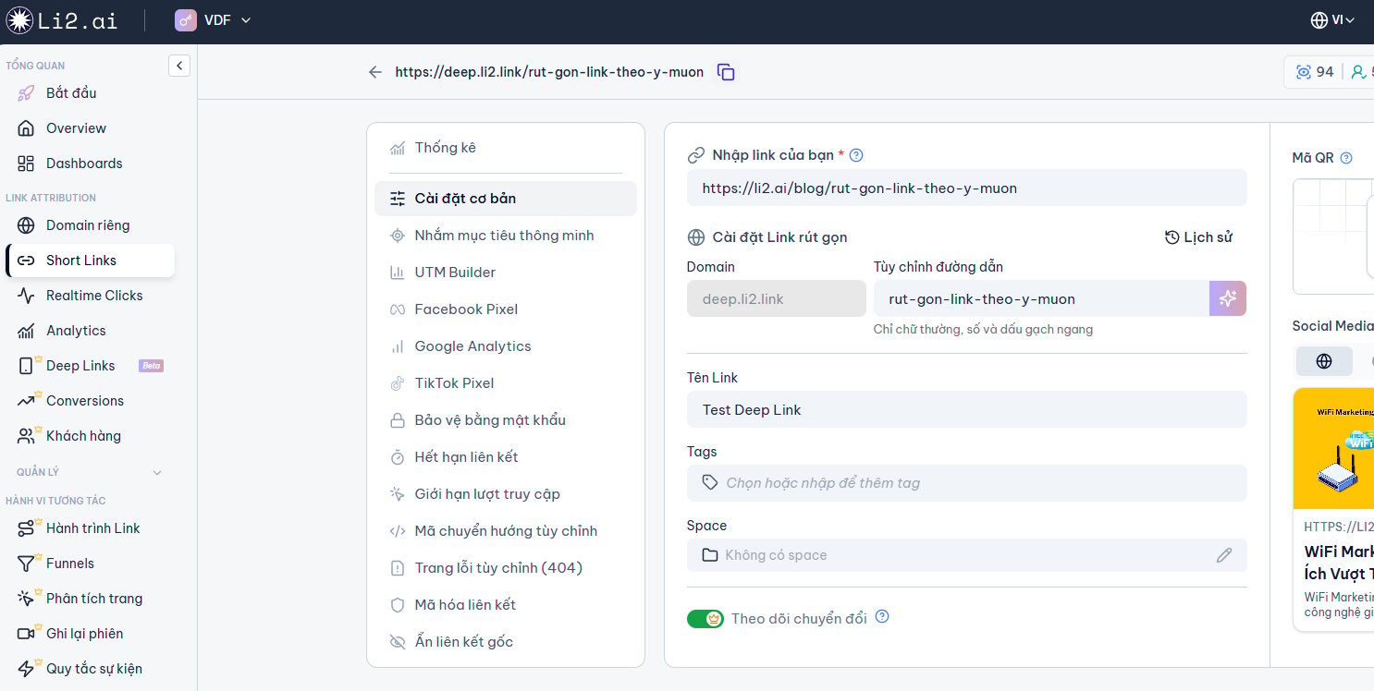Click the Tags input field
Viewport: 1374px width, 691px height.
pyautogui.click(x=966, y=483)
